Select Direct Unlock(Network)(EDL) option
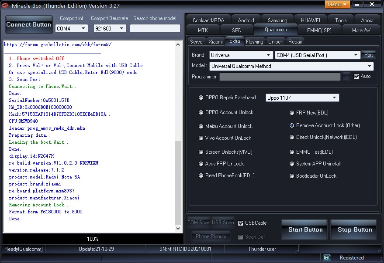 [323, 137]
